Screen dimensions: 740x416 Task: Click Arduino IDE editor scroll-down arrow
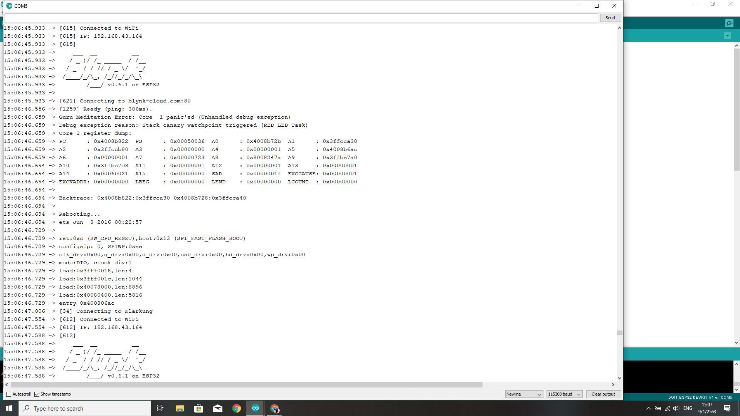(737, 343)
